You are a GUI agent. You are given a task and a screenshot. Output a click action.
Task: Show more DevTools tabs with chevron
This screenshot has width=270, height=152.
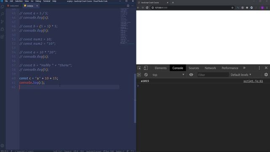tap(244, 68)
